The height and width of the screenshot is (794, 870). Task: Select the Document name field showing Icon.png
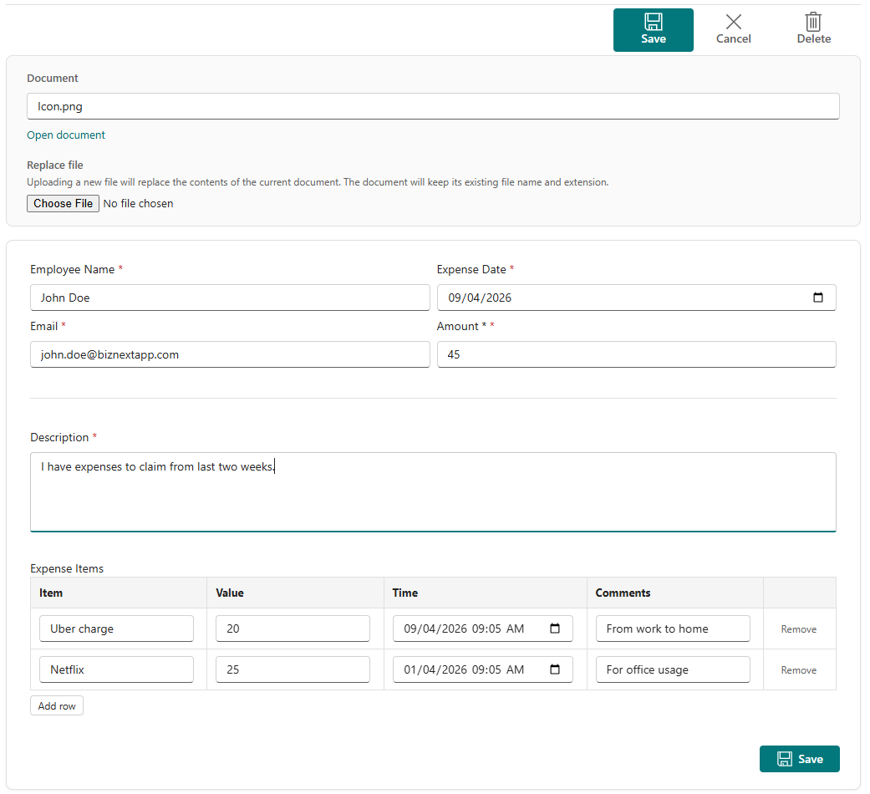pyautogui.click(x=433, y=106)
